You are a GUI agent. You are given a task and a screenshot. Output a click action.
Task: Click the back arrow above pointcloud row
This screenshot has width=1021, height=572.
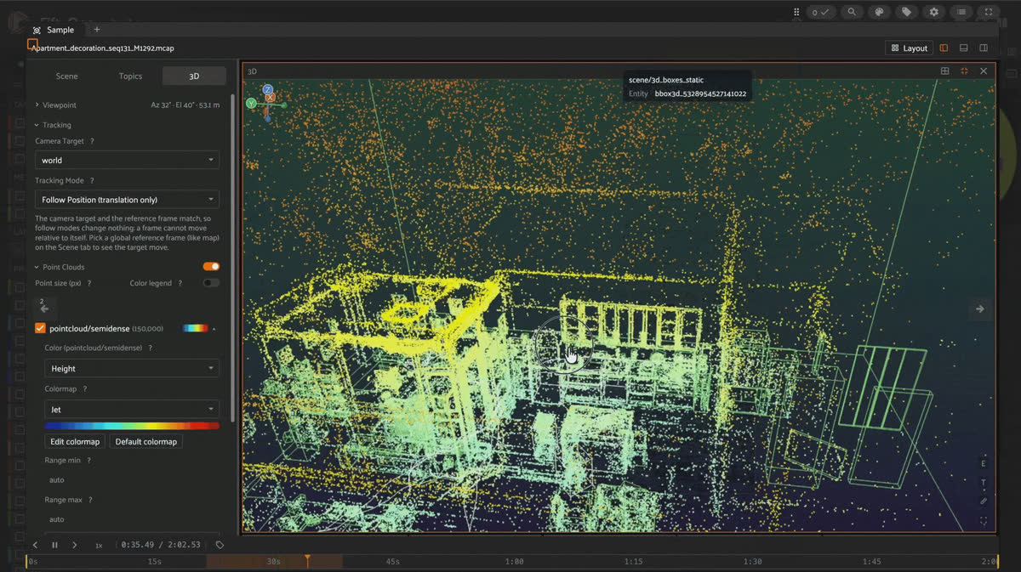pyautogui.click(x=44, y=308)
